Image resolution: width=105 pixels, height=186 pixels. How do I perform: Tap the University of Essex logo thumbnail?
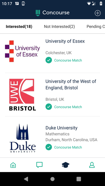(22, 51)
